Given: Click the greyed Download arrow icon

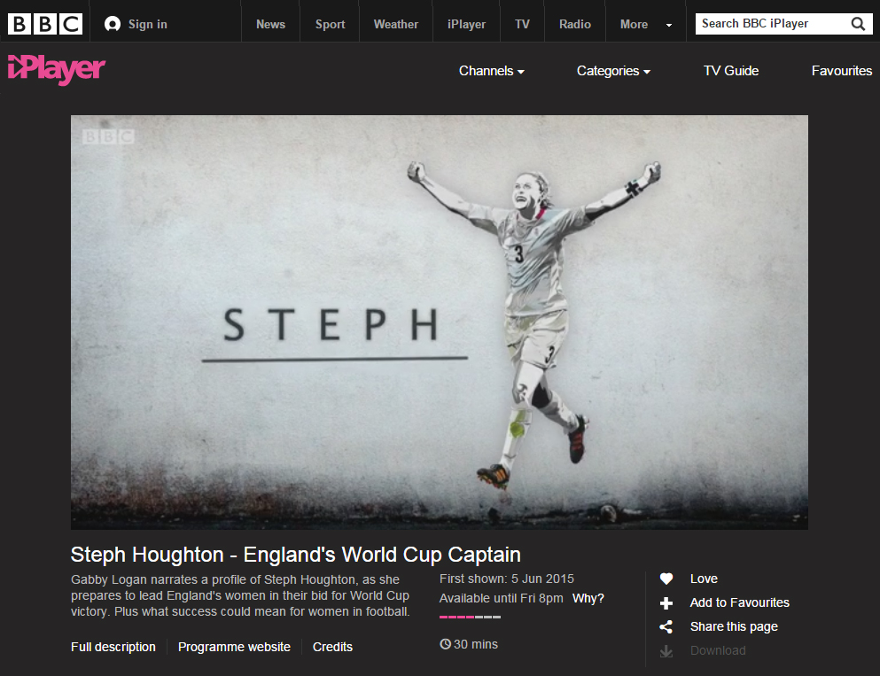Looking at the screenshot, I should 666,651.
